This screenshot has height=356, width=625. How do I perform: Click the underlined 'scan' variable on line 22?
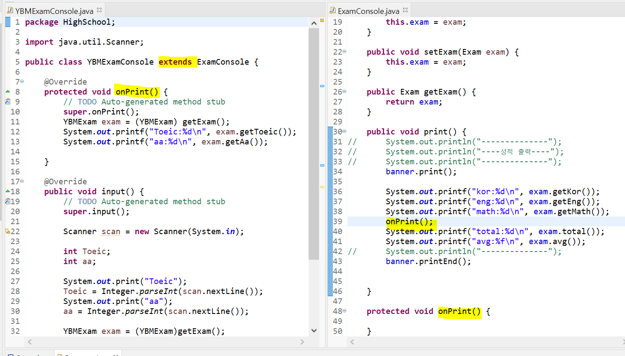pyautogui.click(x=111, y=232)
